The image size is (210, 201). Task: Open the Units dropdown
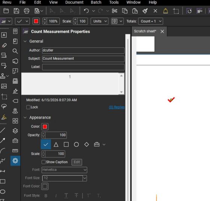coord(99,21)
